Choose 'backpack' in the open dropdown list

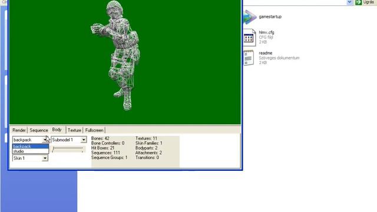(31, 147)
